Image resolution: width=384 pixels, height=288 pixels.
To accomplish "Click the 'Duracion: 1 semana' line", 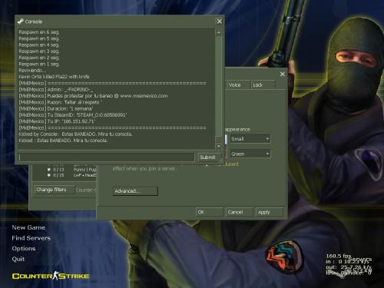I will click(x=56, y=109).
